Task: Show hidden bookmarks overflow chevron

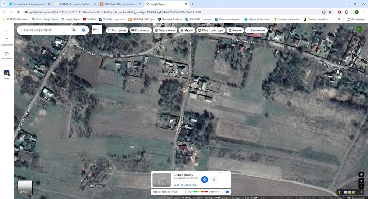Action: (x=339, y=19)
